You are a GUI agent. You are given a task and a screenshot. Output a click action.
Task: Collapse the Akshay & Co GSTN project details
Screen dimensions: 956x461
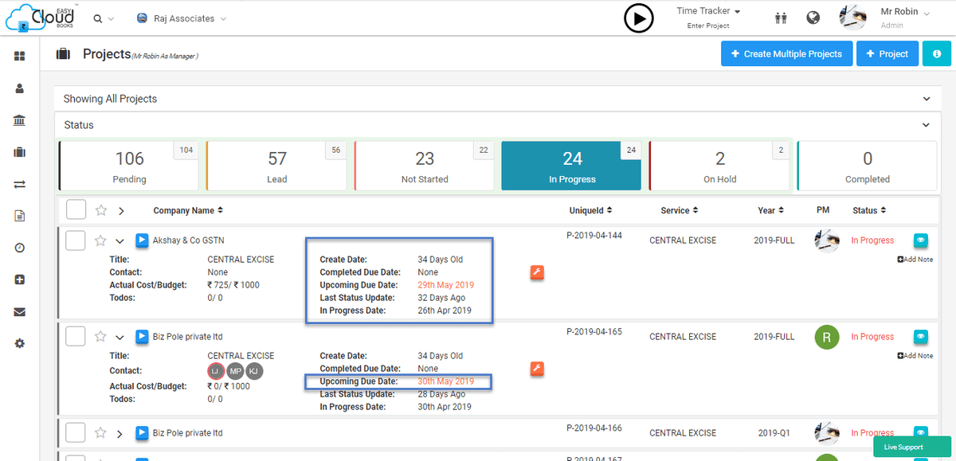tap(120, 240)
